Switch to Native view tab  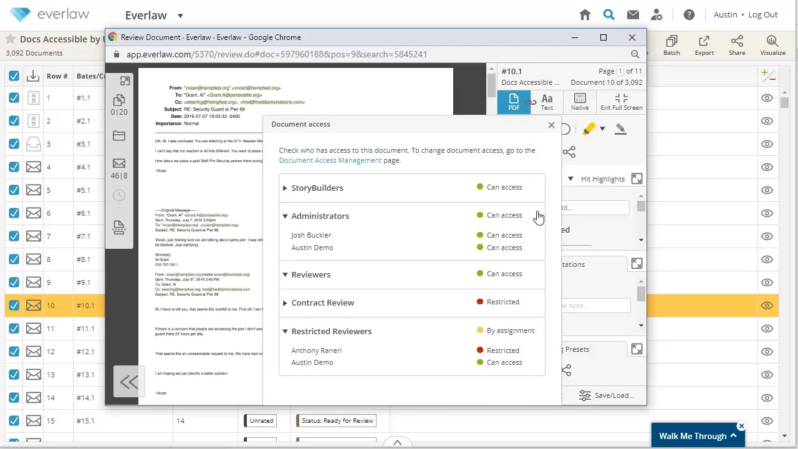pos(580,102)
